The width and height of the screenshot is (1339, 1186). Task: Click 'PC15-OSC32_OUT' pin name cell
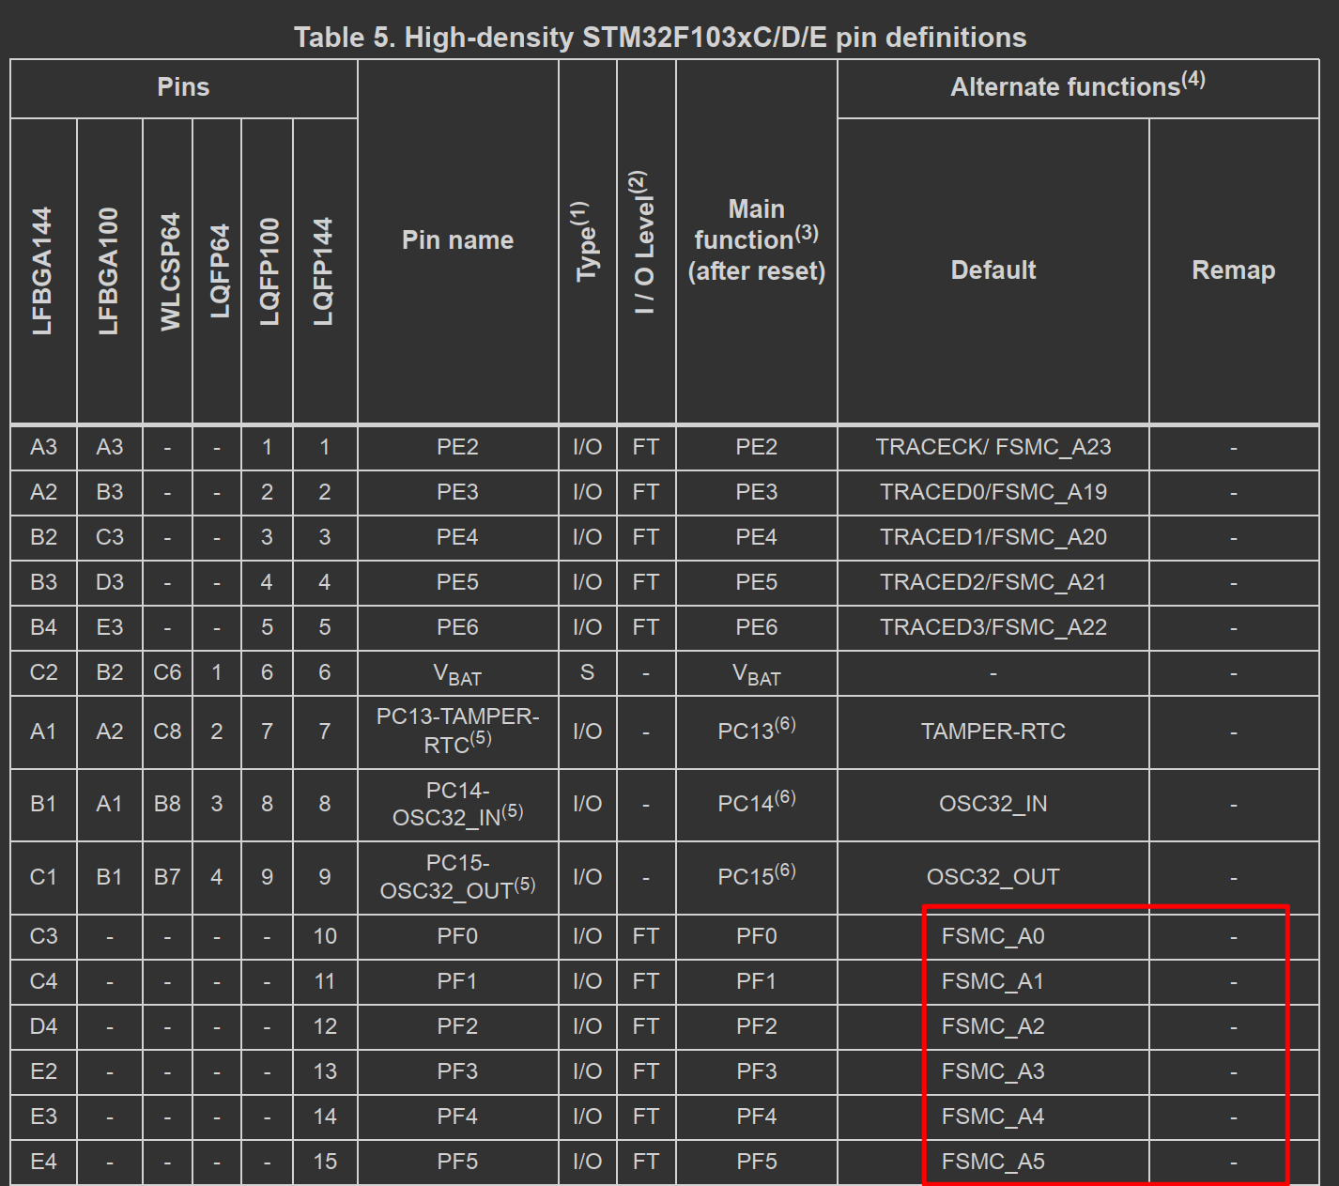(x=457, y=877)
